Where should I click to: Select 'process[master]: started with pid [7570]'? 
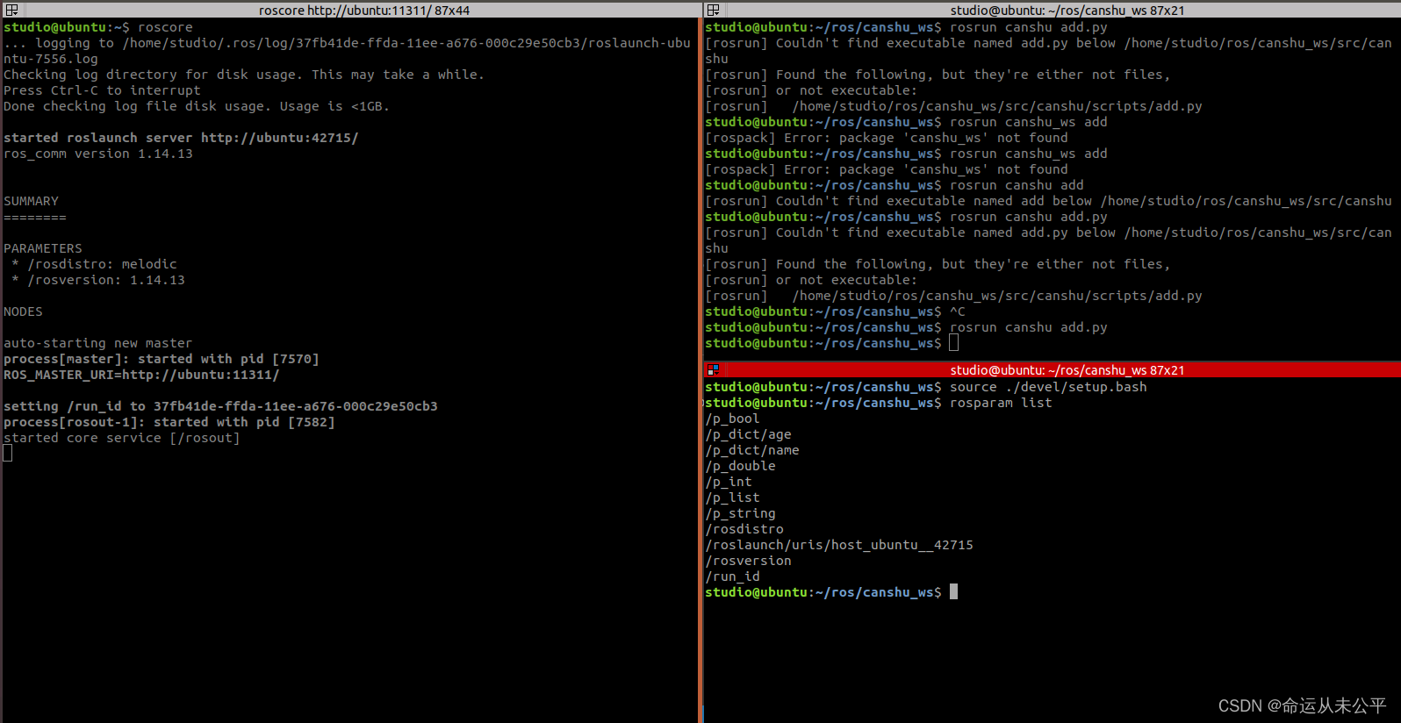pos(162,359)
